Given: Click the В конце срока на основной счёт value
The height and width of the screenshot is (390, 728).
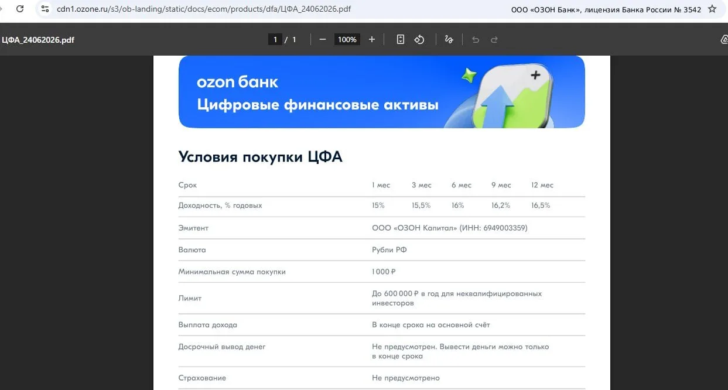Looking at the screenshot, I should click(x=431, y=324).
